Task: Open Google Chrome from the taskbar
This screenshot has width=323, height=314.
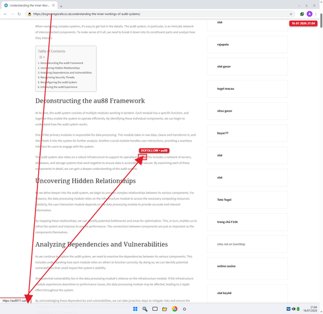Action: click(174, 309)
